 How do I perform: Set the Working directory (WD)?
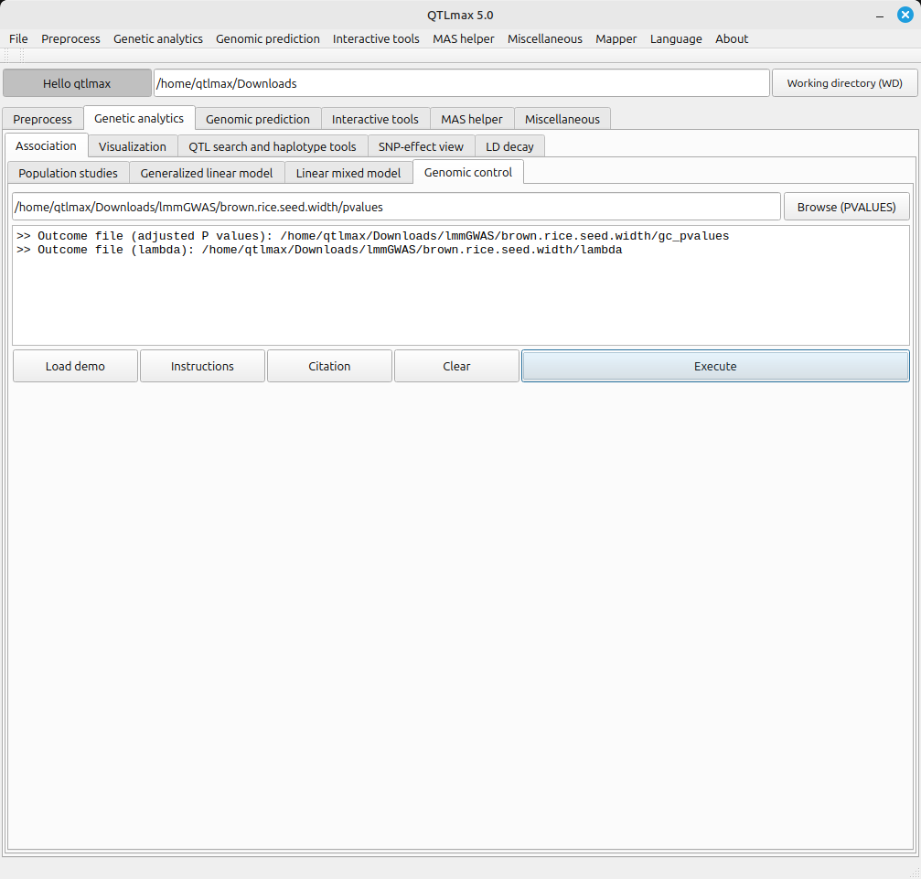coord(844,83)
